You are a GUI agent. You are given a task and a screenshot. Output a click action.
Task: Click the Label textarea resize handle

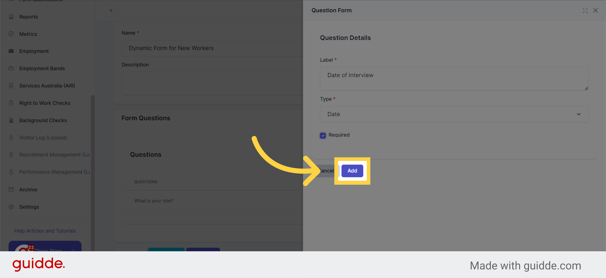coord(586,88)
